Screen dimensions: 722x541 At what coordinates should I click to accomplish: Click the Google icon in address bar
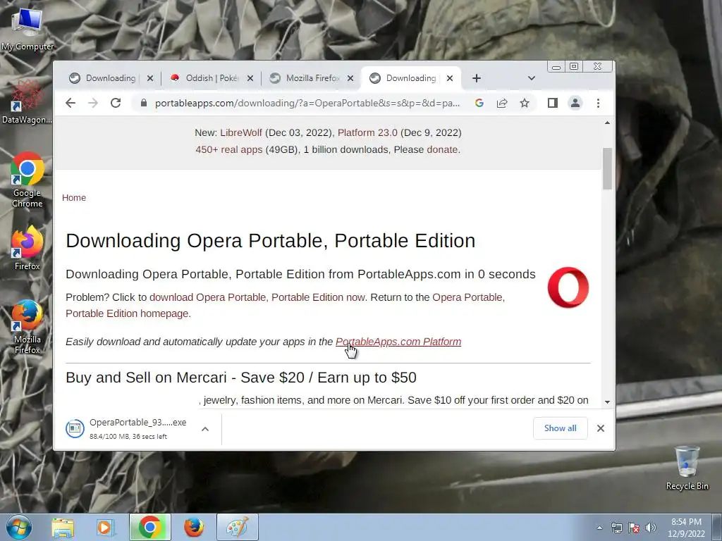(x=479, y=103)
